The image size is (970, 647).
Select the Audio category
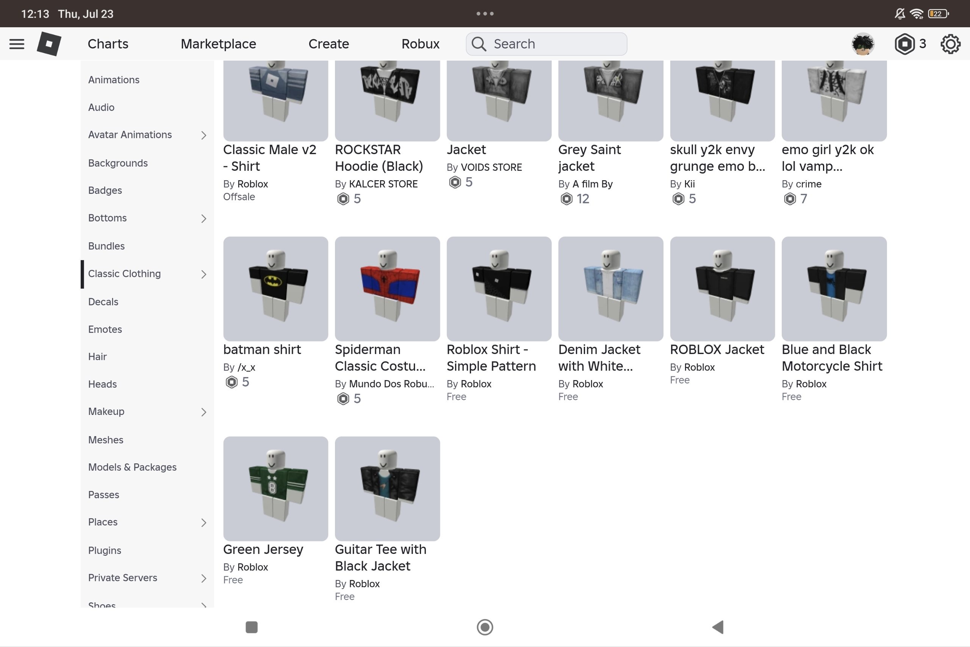pos(101,107)
